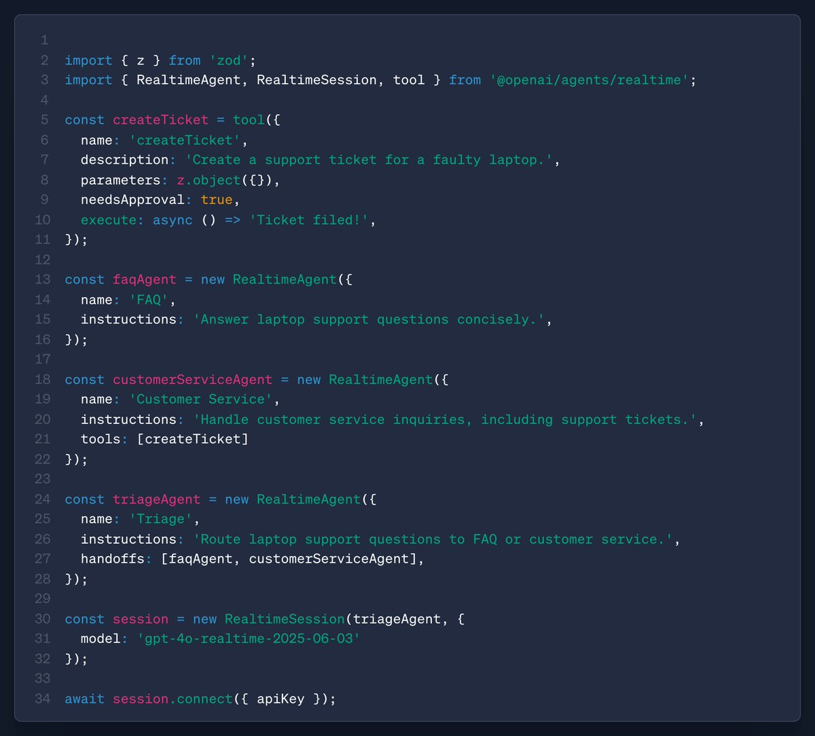Click the session.connect call on line 34
Screen dimensions: 815x736
173,699
